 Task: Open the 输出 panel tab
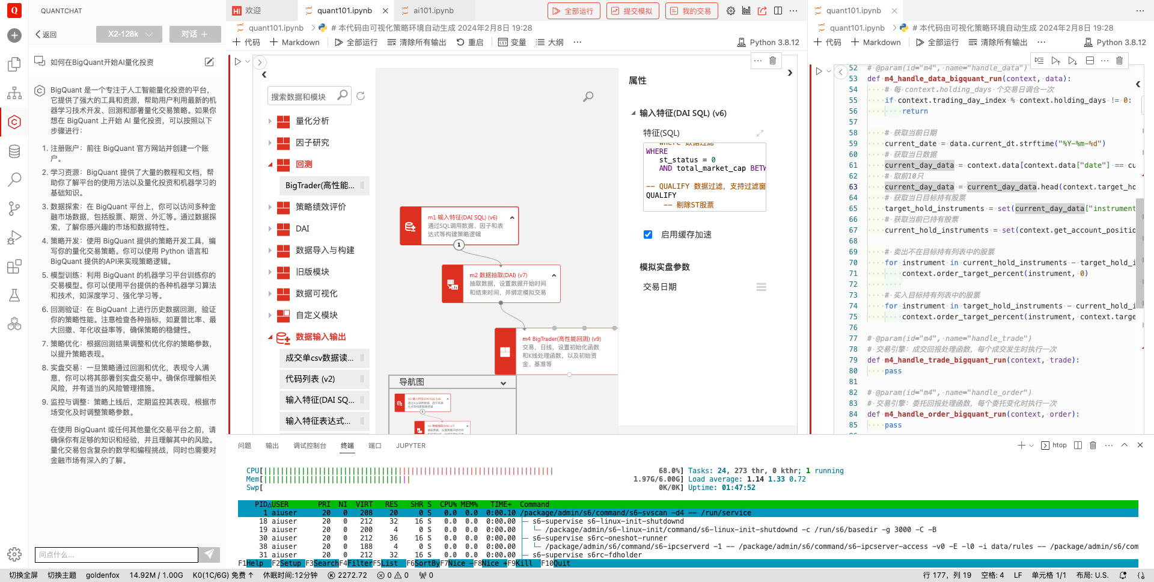272,446
